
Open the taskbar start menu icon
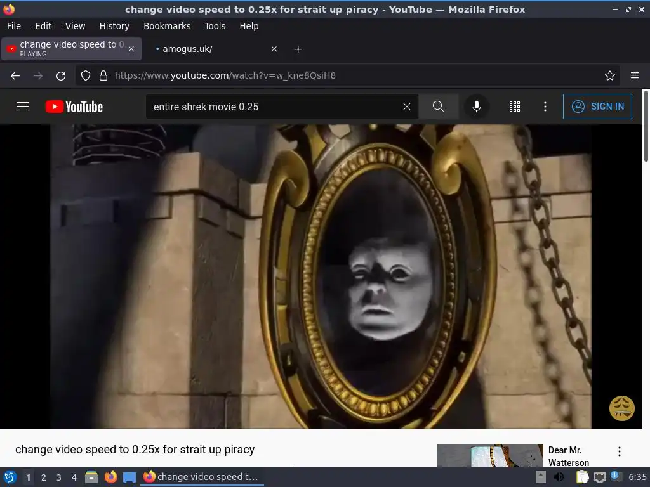(x=10, y=477)
